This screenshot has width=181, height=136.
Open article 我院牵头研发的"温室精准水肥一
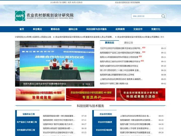59,128
